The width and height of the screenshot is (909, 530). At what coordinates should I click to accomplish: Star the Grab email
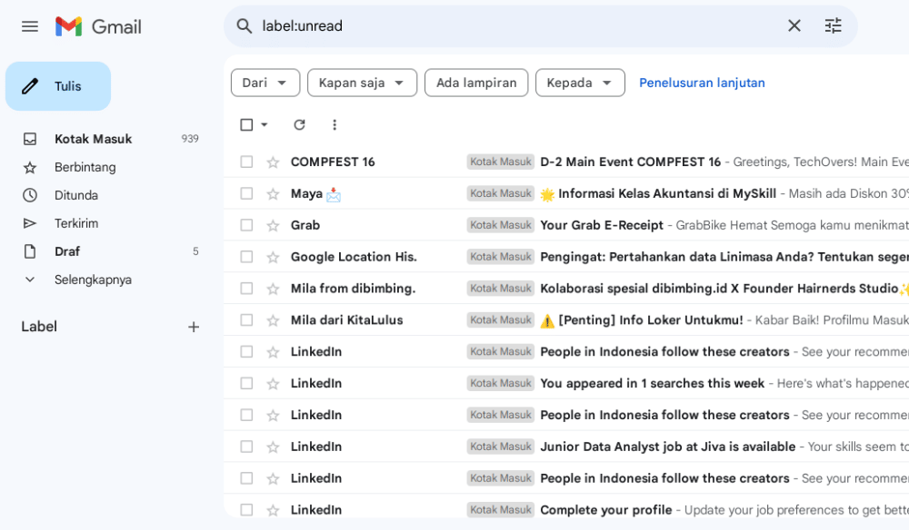(x=273, y=225)
